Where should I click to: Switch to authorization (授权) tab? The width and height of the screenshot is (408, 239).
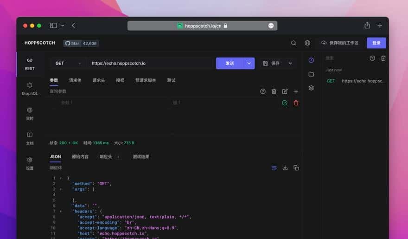120,80
